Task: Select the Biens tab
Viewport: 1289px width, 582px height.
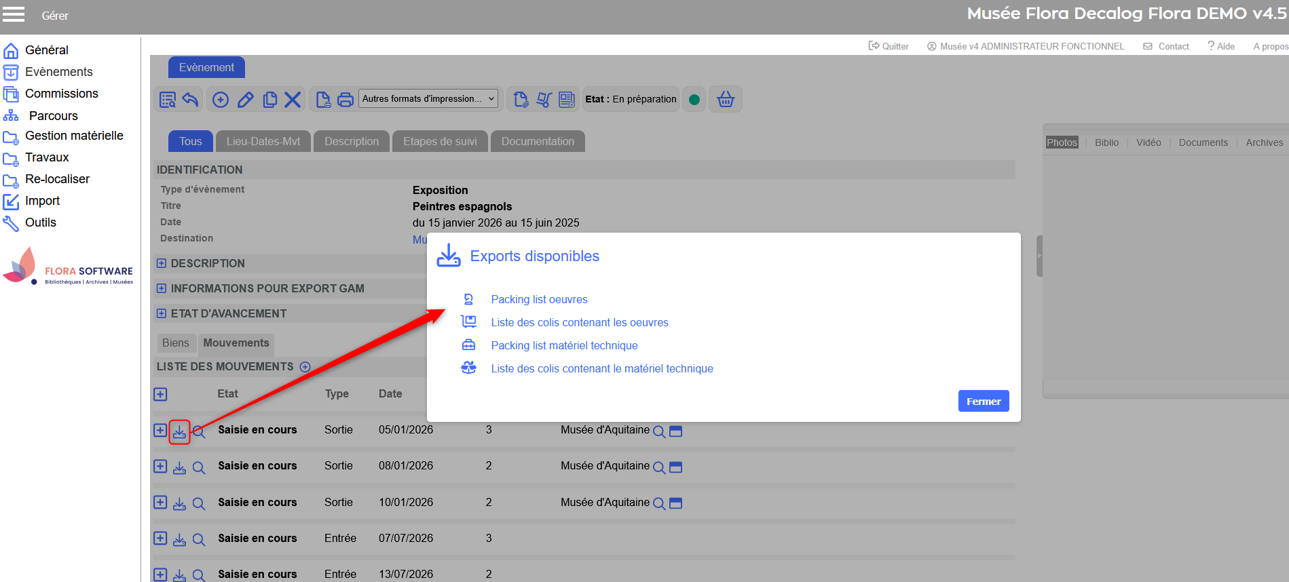Action: coord(176,343)
